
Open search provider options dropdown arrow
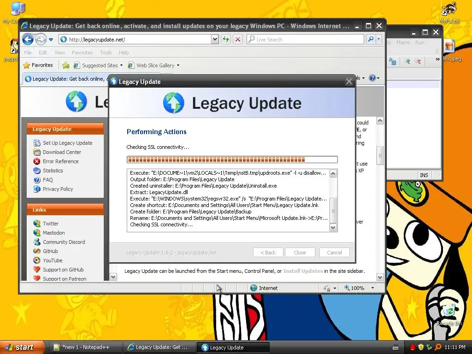pyautogui.click(x=379, y=39)
